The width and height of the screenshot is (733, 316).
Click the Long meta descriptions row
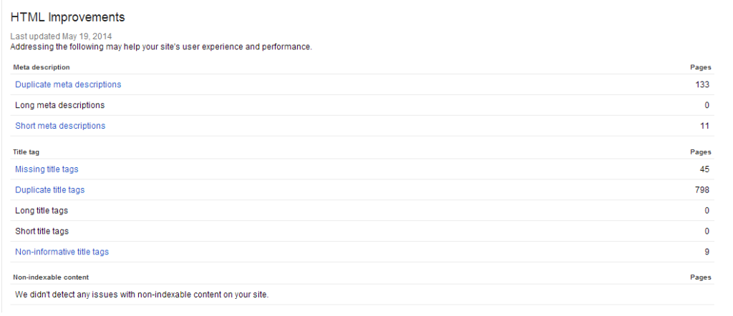[x=362, y=105]
